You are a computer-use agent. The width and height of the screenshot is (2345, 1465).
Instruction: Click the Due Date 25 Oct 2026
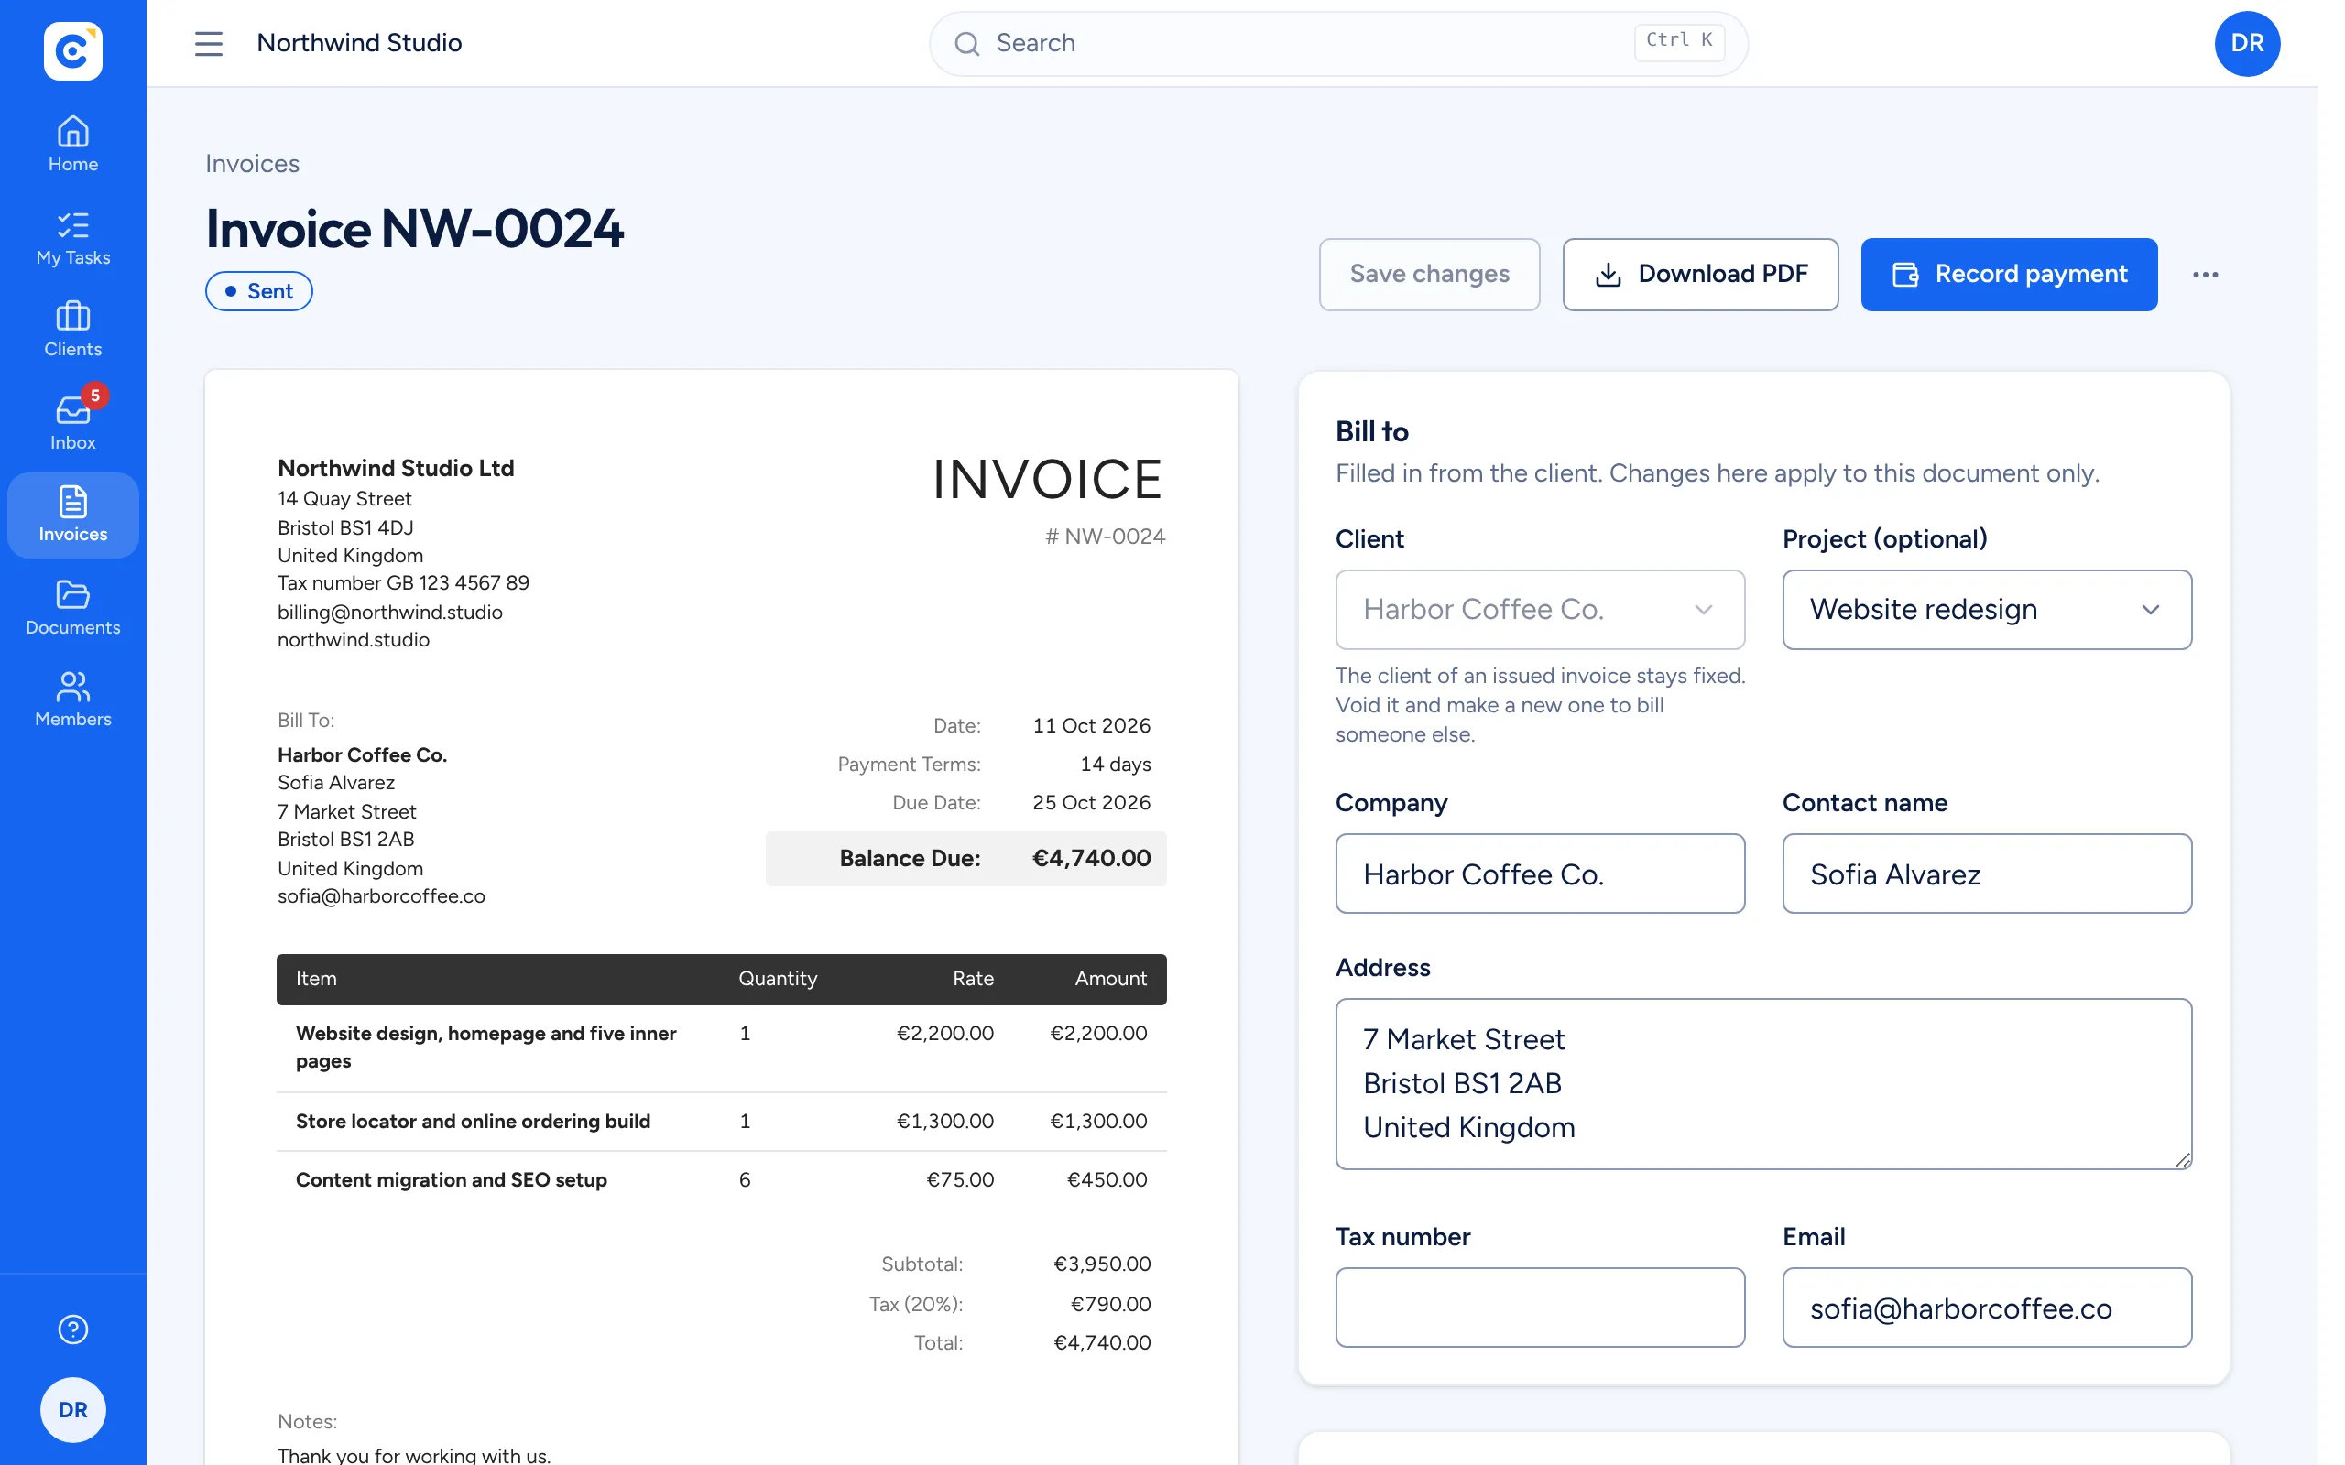(x=1091, y=802)
